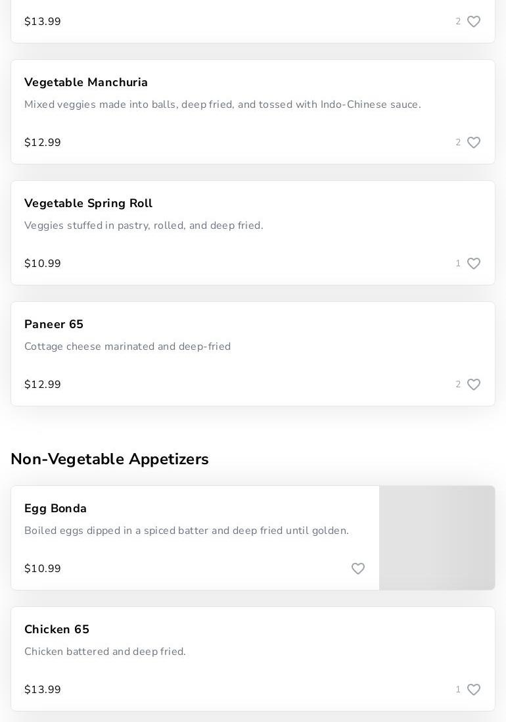Click the Paneer 65 $12.99 price
506x722 pixels.
pos(43,385)
